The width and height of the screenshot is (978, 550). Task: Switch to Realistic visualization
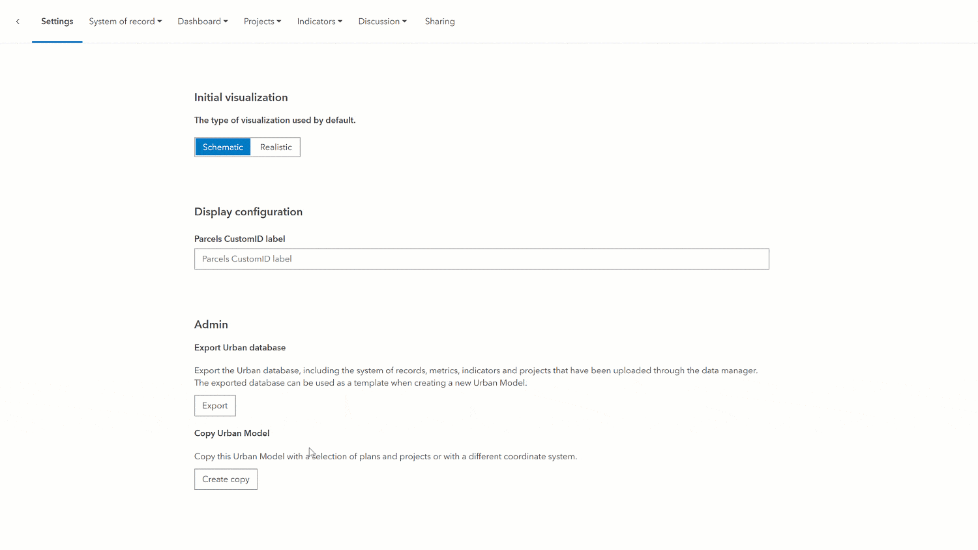[x=276, y=147]
